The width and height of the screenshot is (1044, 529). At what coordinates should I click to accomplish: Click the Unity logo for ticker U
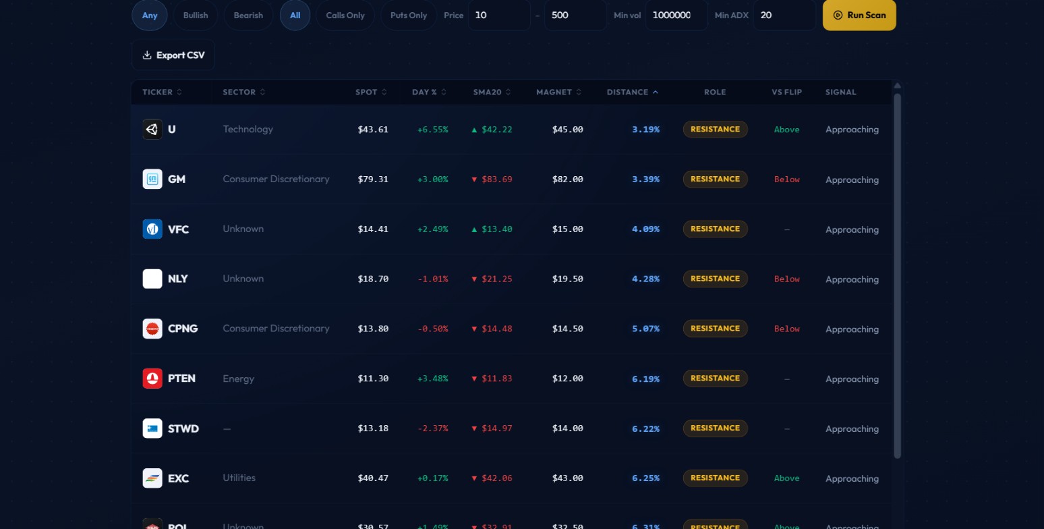[152, 129]
